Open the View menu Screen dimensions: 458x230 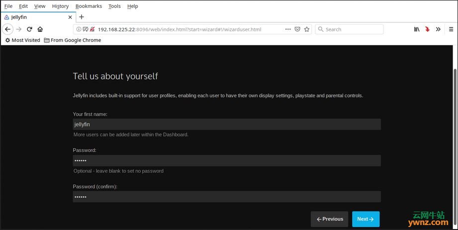pyautogui.click(x=40, y=6)
